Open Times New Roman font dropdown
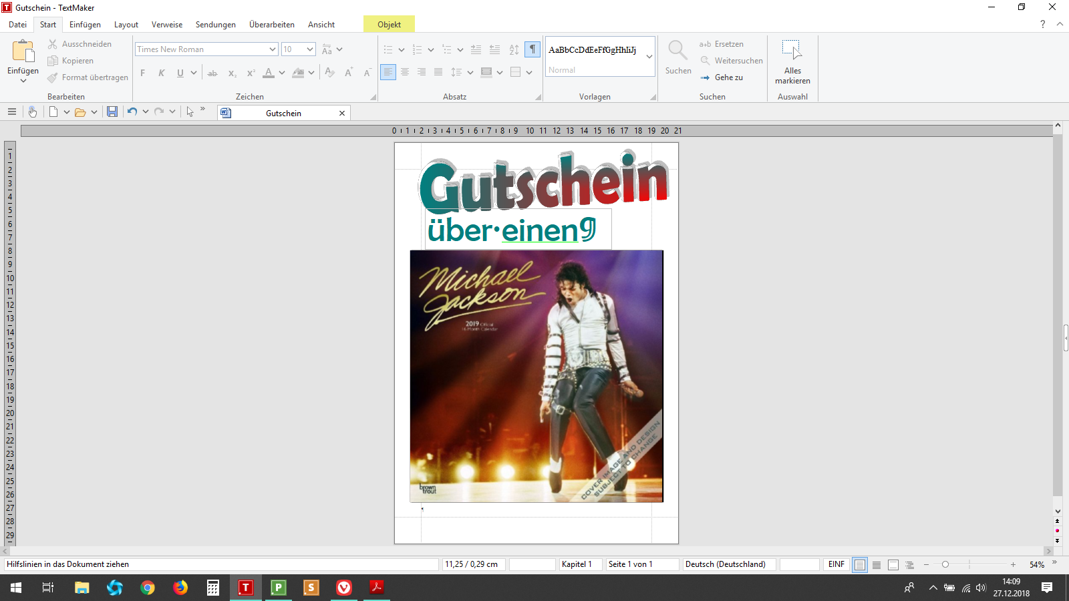This screenshot has width=1069, height=601. [273, 49]
